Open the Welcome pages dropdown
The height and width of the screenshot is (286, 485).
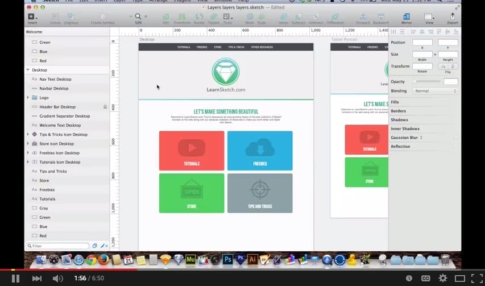pyautogui.click(x=67, y=32)
